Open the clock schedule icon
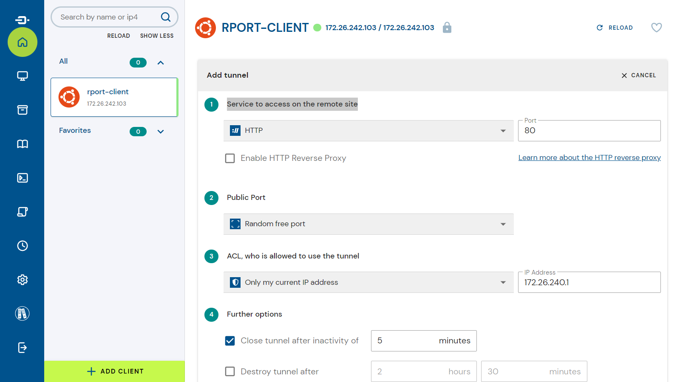Image resolution: width=680 pixels, height=382 pixels. [23, 246]
